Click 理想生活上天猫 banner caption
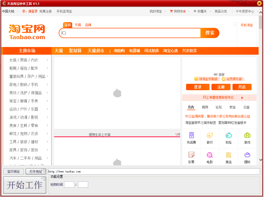 (99, 135)
